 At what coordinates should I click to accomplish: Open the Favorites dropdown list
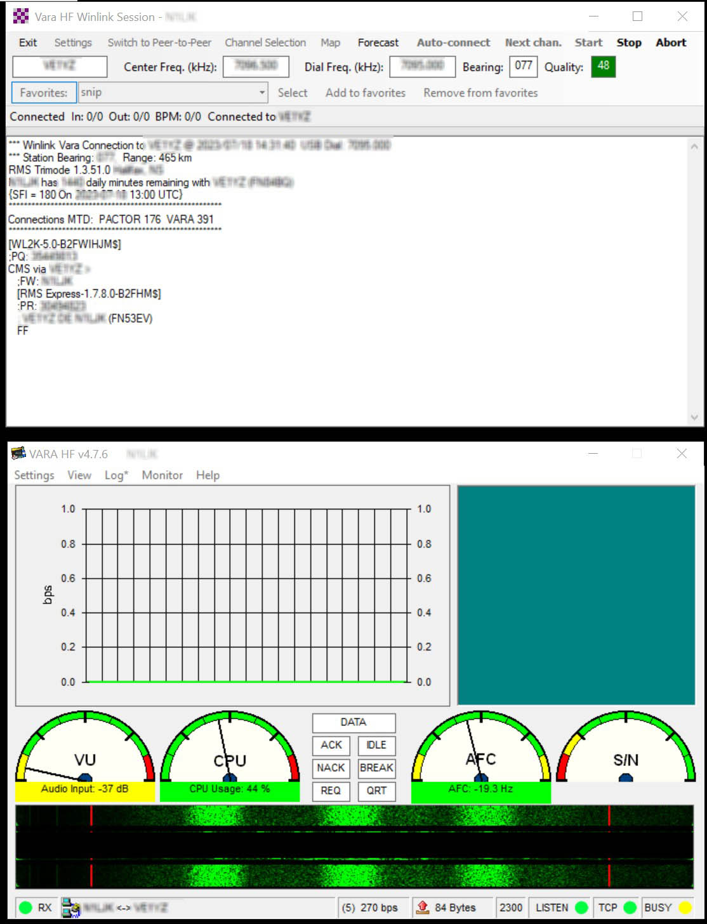pyautogui.click(x=263, y=93)
